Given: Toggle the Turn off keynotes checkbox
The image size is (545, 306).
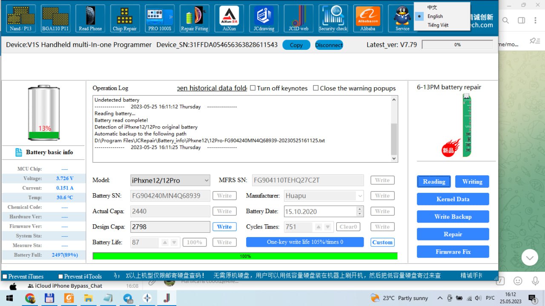Looking at the screenshot, I should click(x=253, y=88).
